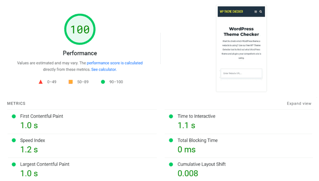Click the Enter Website URL field in thumbnail
Screen dimensions: 319x181
pos(241,73)
